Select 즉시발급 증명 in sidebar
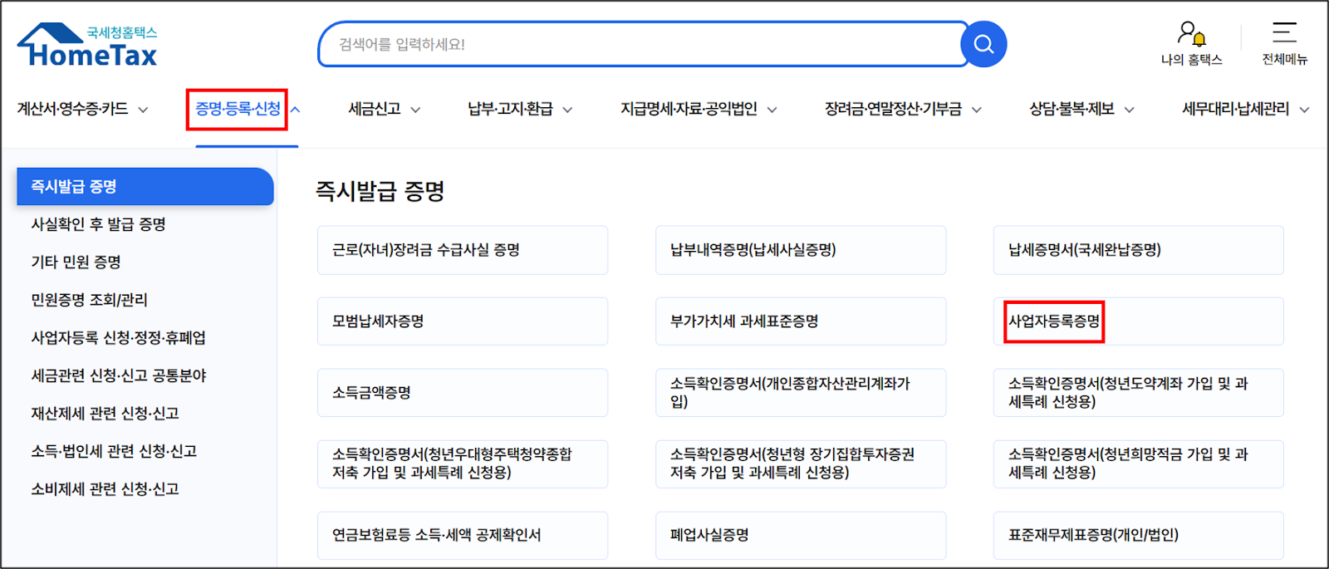 [x=145, y=187]
